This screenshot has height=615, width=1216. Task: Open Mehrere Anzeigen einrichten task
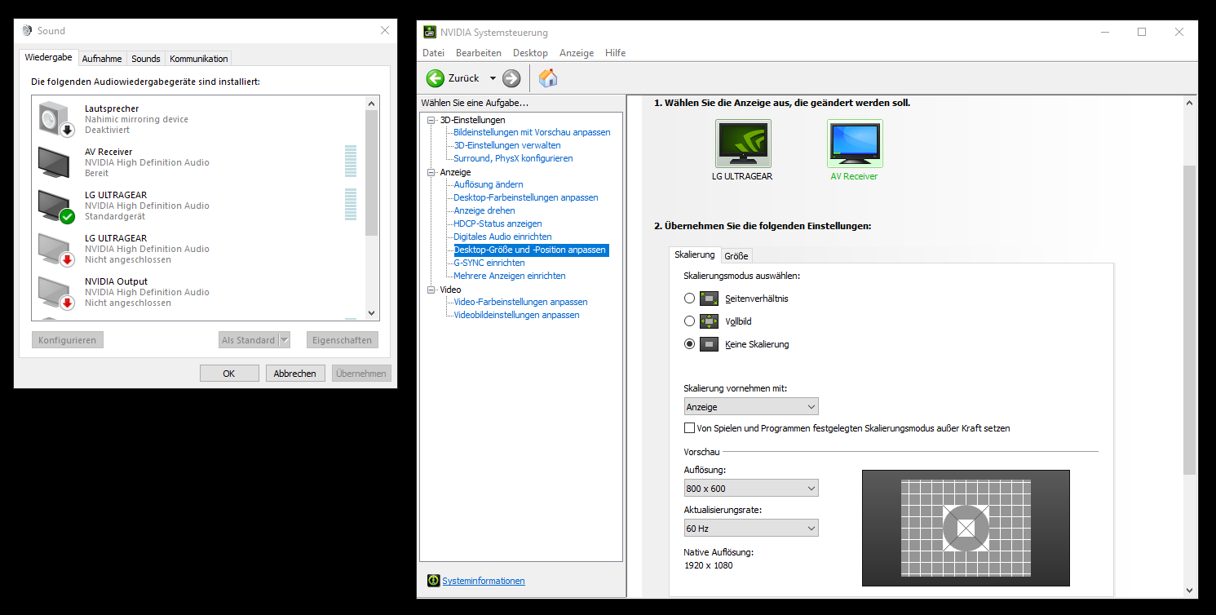coord(510,276)
